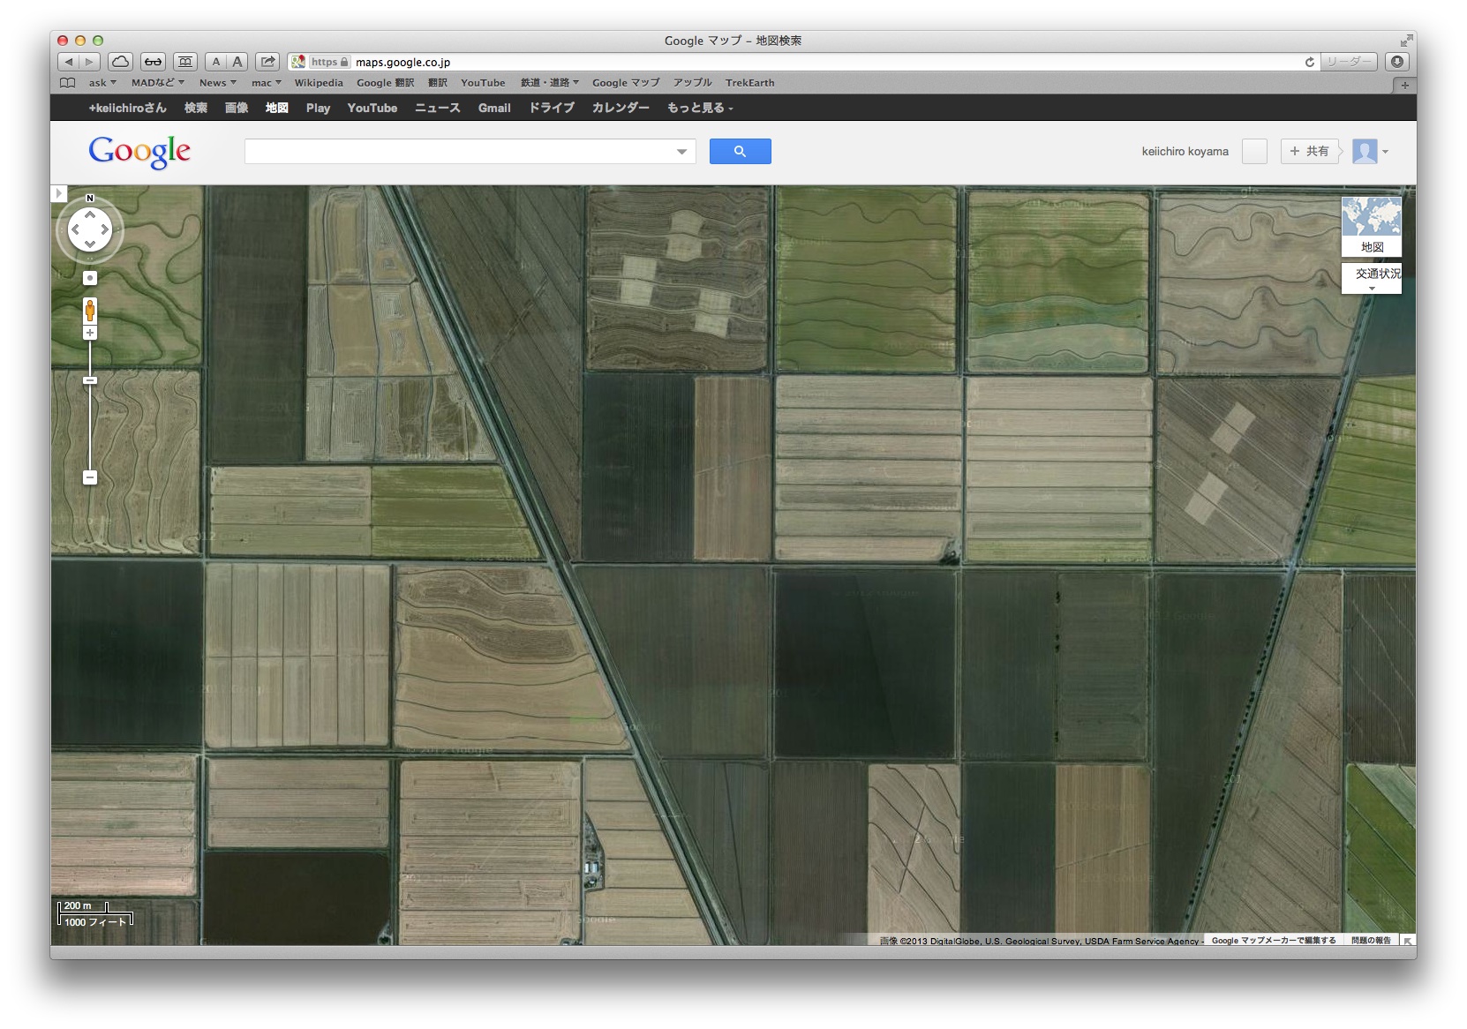The height and width of the screenshot is (1029, 1467).
Task: Open the +keiichiroさん profile link
Action: tap(127, 108)
